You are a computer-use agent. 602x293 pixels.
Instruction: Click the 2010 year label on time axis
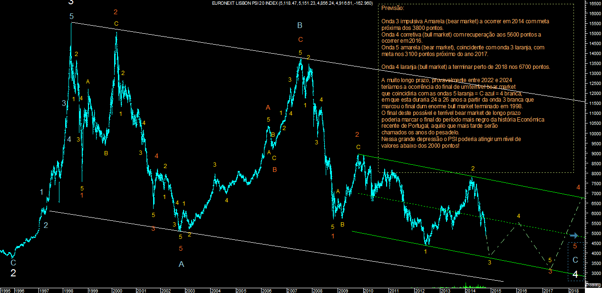coord(369,290)
